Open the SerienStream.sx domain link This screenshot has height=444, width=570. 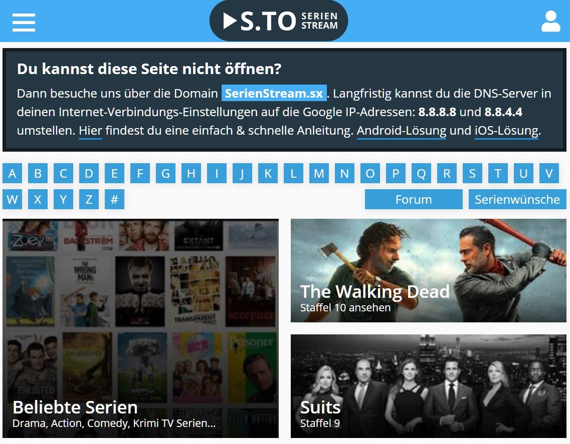click(x=274, y=93)
